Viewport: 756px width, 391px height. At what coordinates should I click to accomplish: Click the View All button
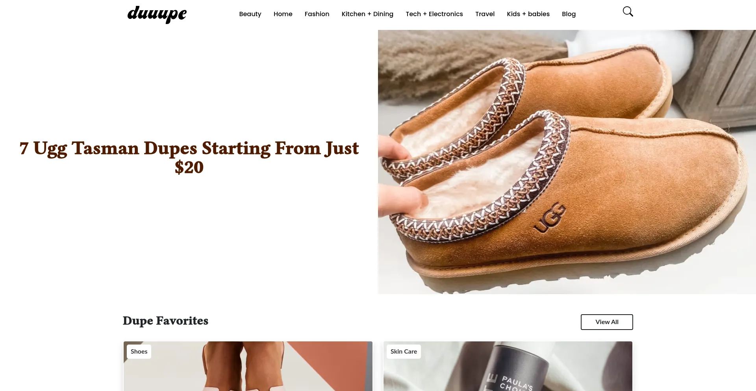(607, 322)
